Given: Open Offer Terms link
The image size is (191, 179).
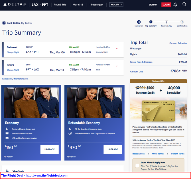Looking at the screenshot, I should (158, 154).
